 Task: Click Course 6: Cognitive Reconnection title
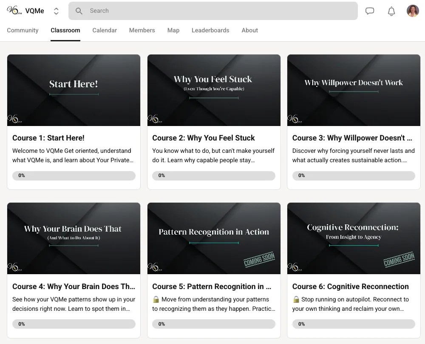click(x=351, y=287)
